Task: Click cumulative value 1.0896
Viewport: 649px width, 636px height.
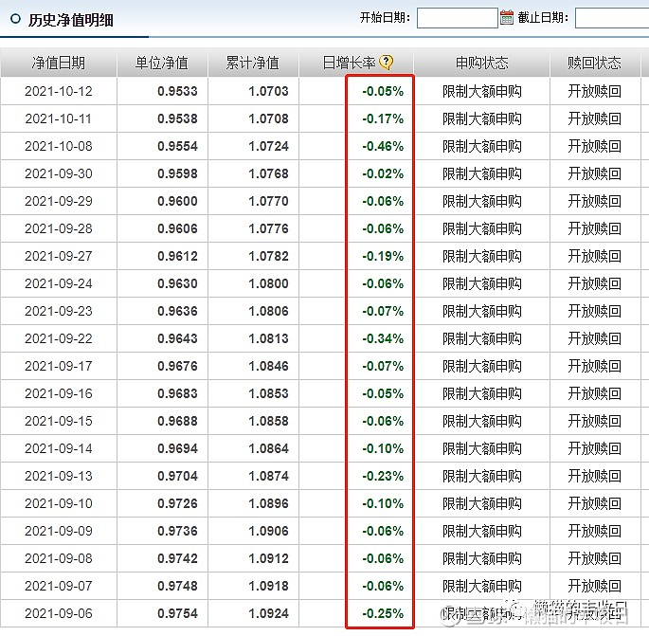Action: (268, 503)
